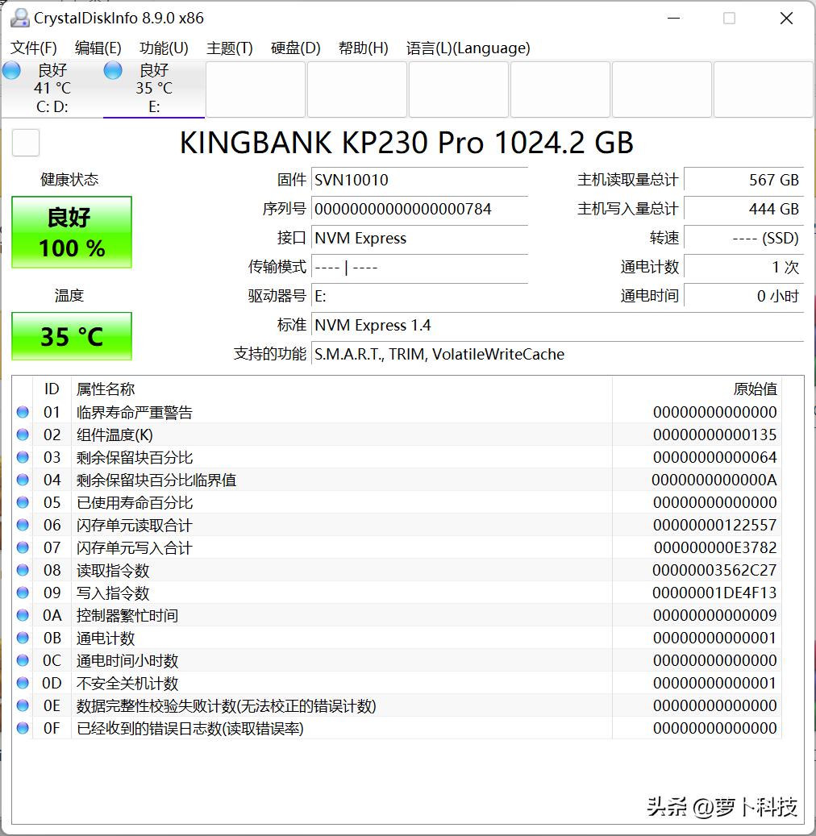Open the 帮助(H) menu

(363, 48)
